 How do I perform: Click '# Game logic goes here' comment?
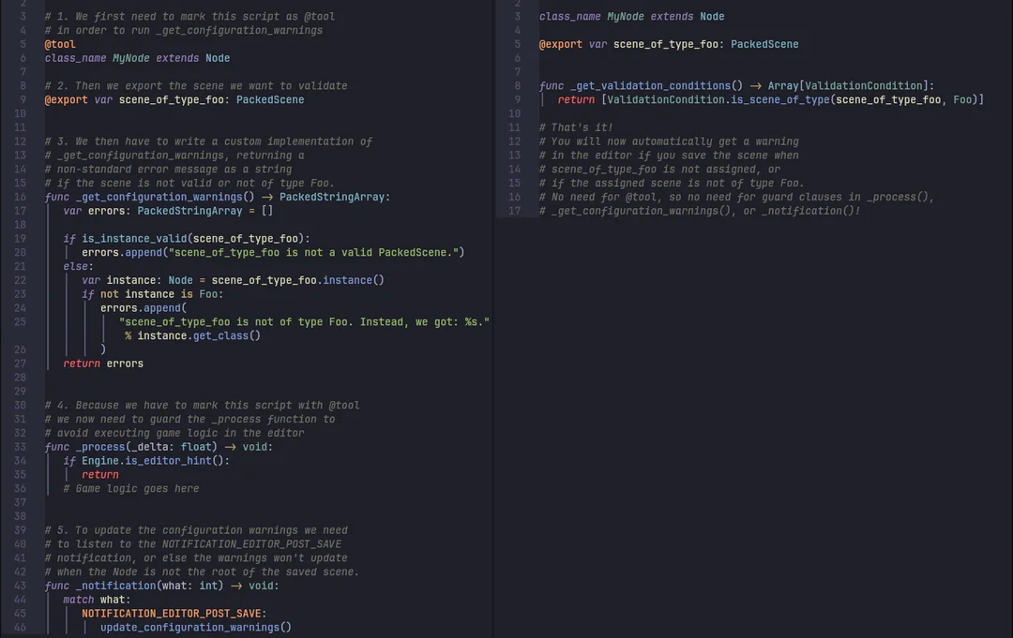[131, 489]
